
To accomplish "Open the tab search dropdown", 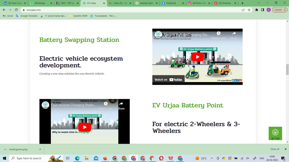I will pyautogui.click(x=259, y=3).
